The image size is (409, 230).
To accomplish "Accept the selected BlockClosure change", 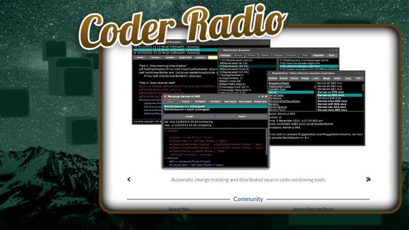I will [x=189, y=116].
